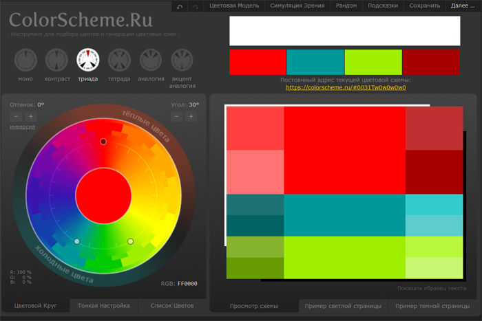
Task: Select the контраст scheme icon
Action: pos(56,60)
